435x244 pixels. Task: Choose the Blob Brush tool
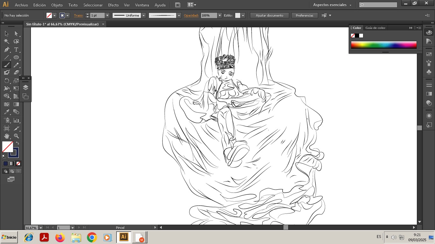click(x=7, y=72)
